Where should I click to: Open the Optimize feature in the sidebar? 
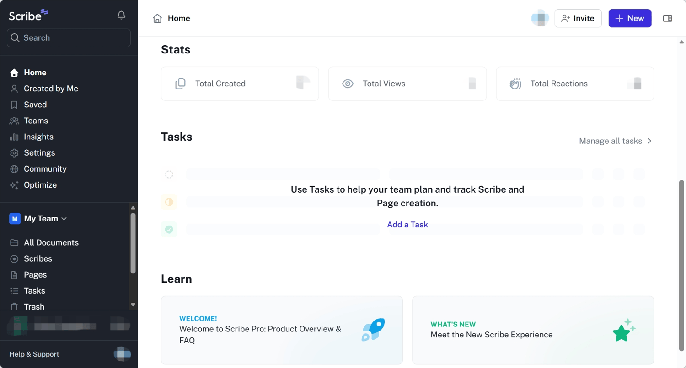pos(40,185)
